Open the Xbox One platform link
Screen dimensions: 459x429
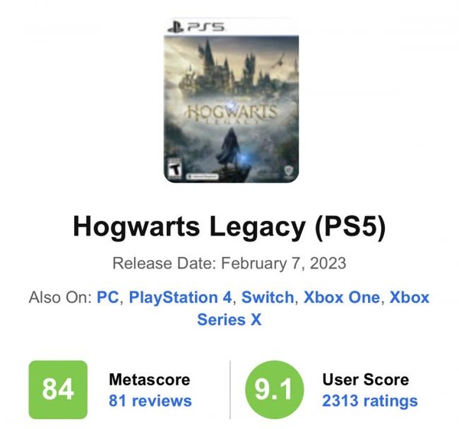pos(342,297)
